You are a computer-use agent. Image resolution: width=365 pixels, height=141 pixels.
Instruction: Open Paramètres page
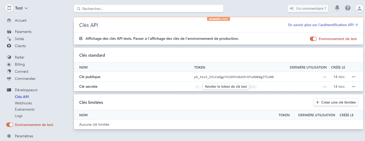(24, 136)
